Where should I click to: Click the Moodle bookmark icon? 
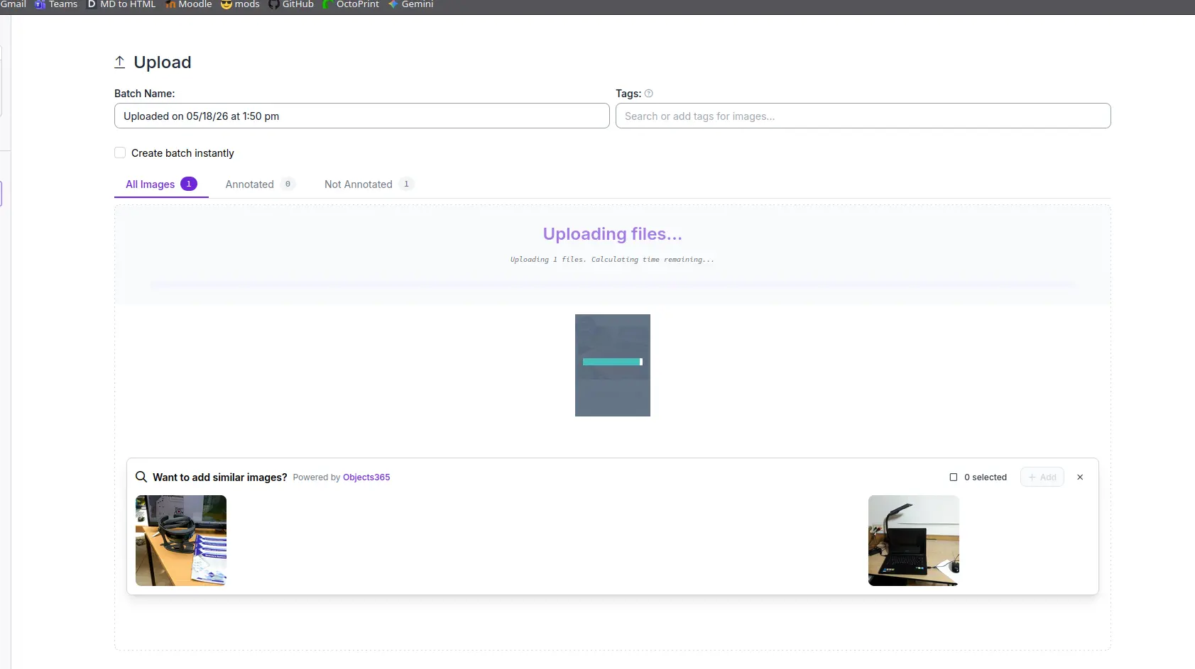tap(170, 4)
